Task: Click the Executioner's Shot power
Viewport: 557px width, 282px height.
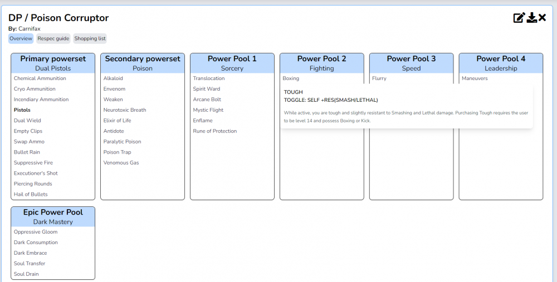Action: [36, 174]
